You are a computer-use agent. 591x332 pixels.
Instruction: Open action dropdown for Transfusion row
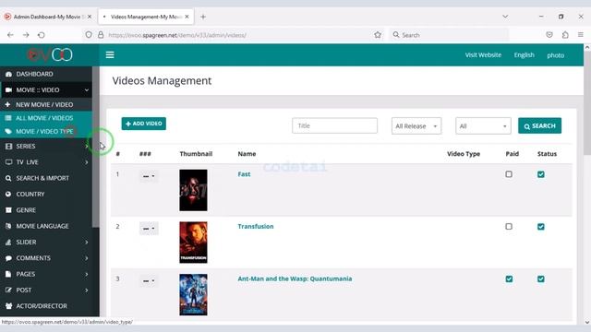tap(149, 228)
